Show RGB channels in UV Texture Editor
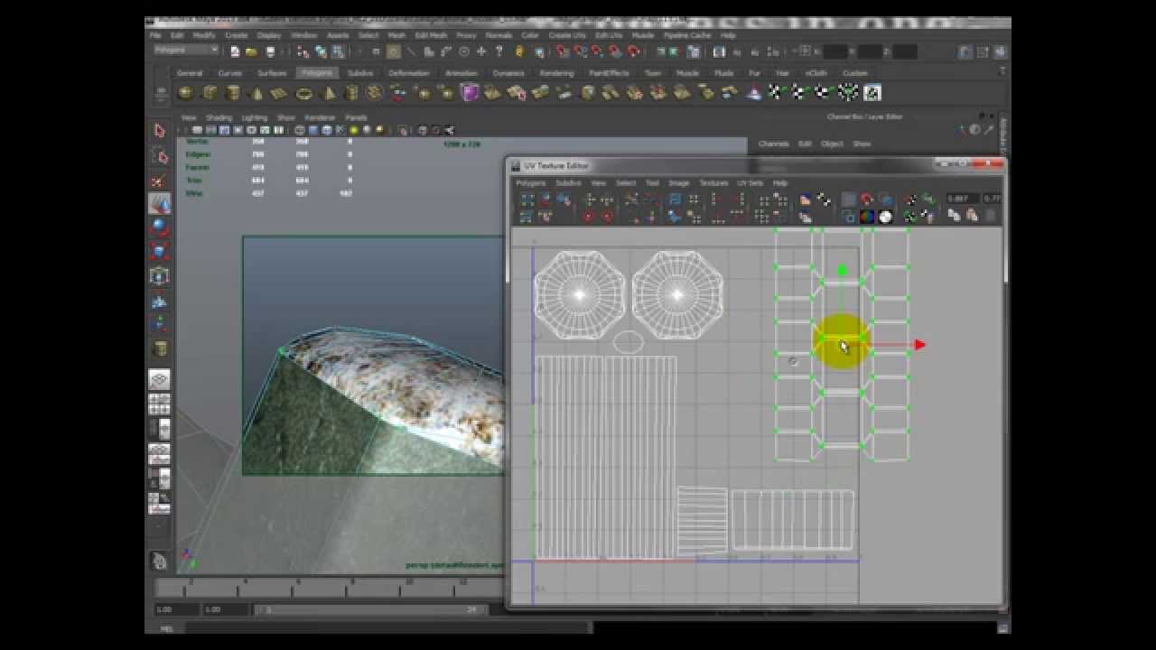 [x=867, y=217]
